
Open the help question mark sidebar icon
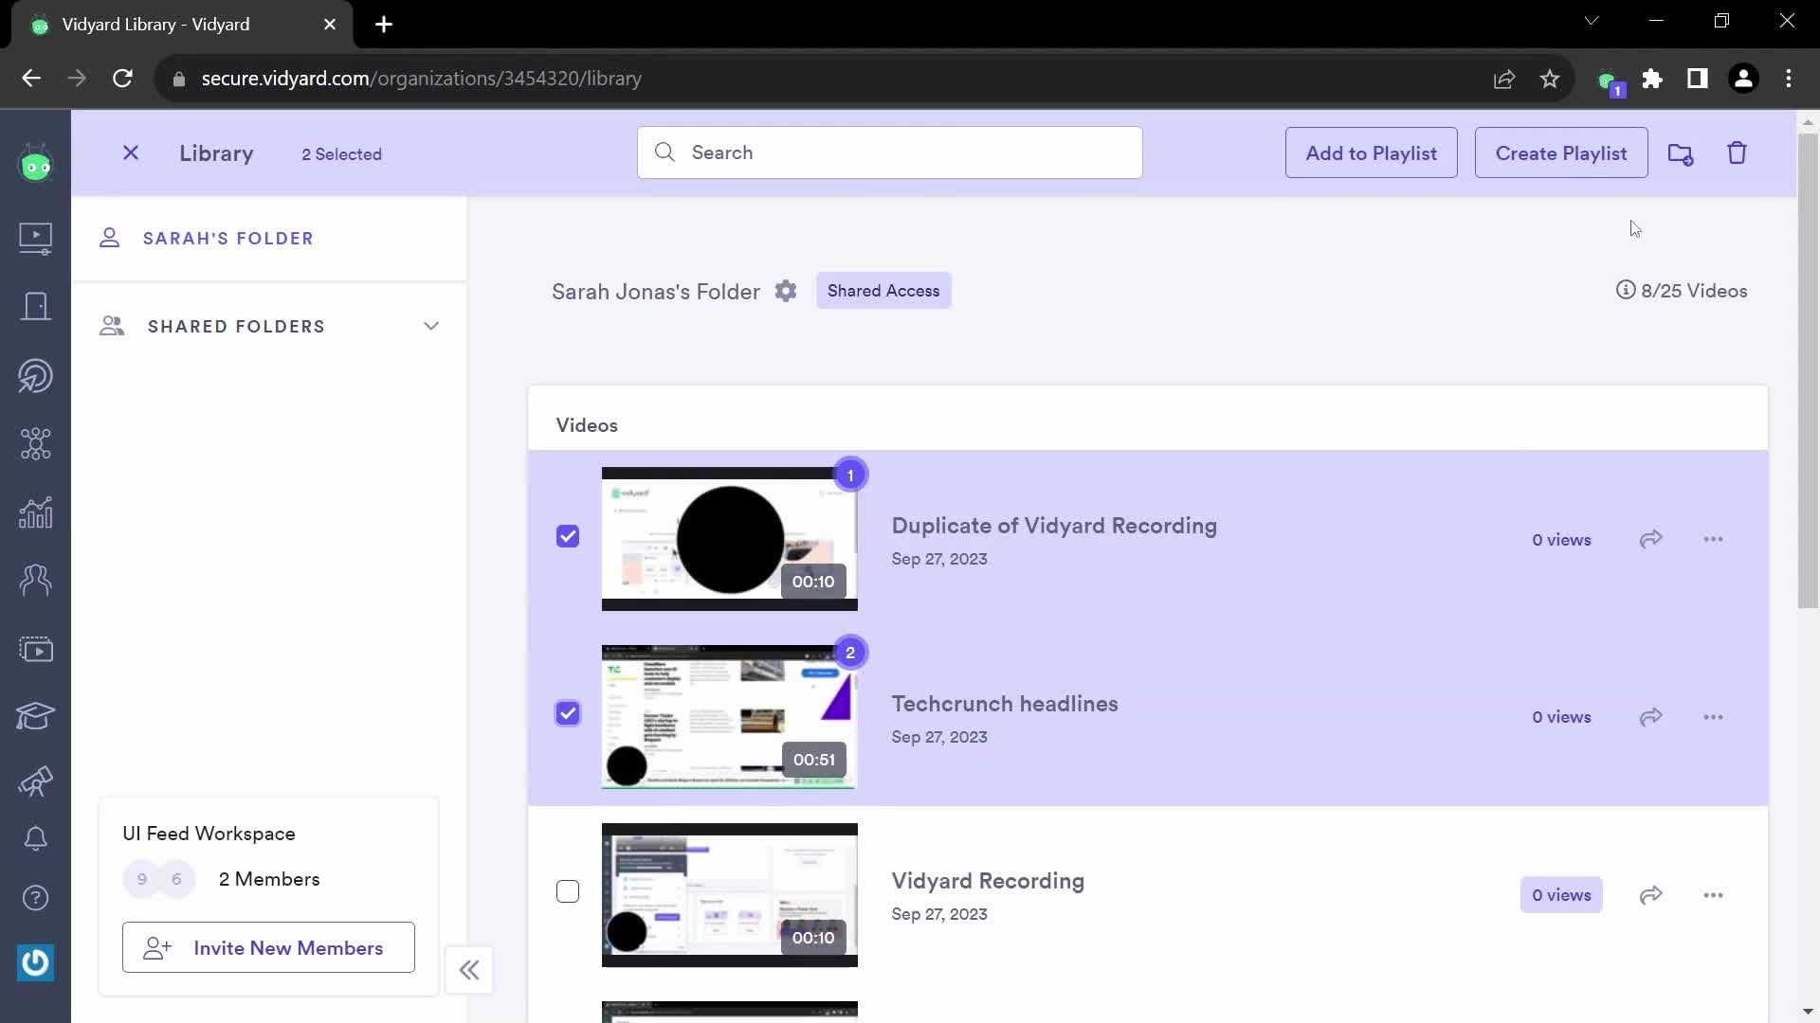tap(36, 897)
